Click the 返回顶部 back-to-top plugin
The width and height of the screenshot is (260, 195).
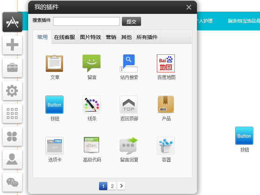point(129,105)
